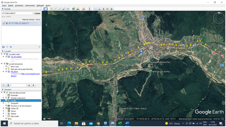The image size is (226, 127).
Task: Uncheck the teren casa checkbox
Action: point(6,66)
